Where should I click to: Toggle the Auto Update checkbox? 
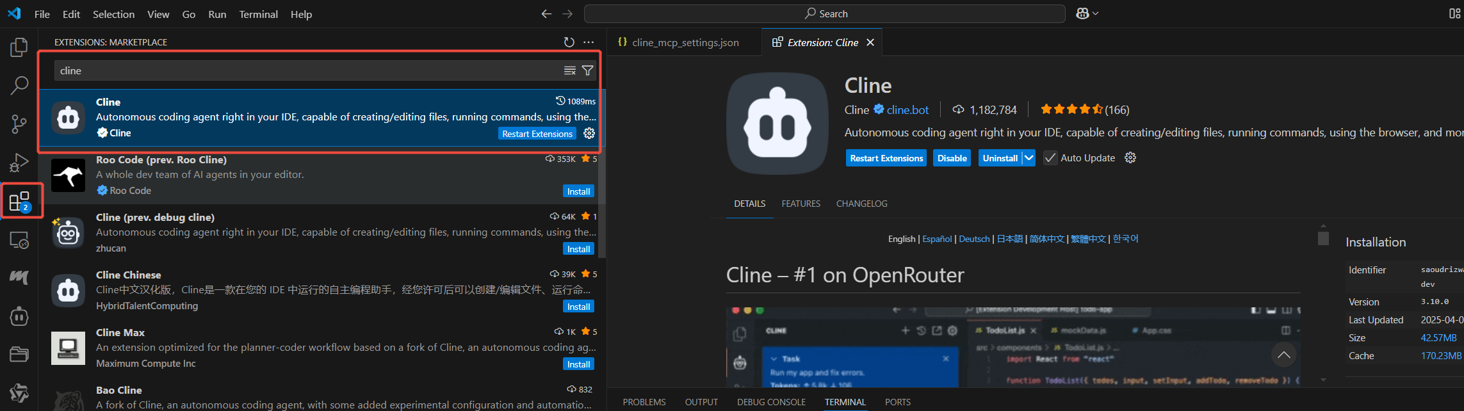point(1050,158)
